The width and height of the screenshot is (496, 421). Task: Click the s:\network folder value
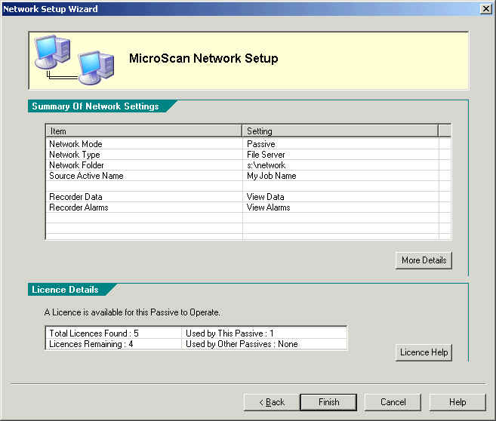click(x=266, y=165)
